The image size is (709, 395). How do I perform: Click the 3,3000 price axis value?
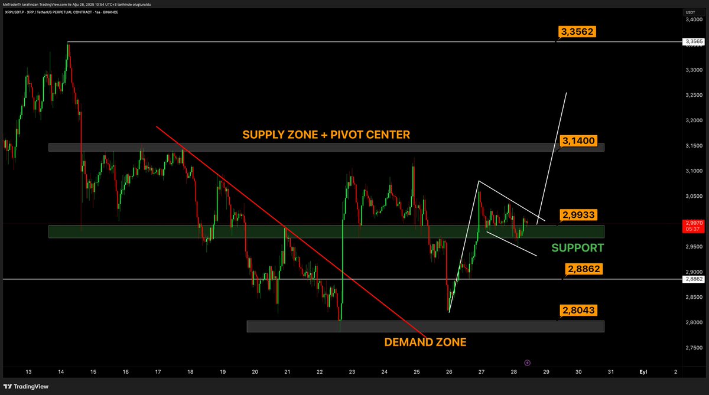click(x=693, y=70)
